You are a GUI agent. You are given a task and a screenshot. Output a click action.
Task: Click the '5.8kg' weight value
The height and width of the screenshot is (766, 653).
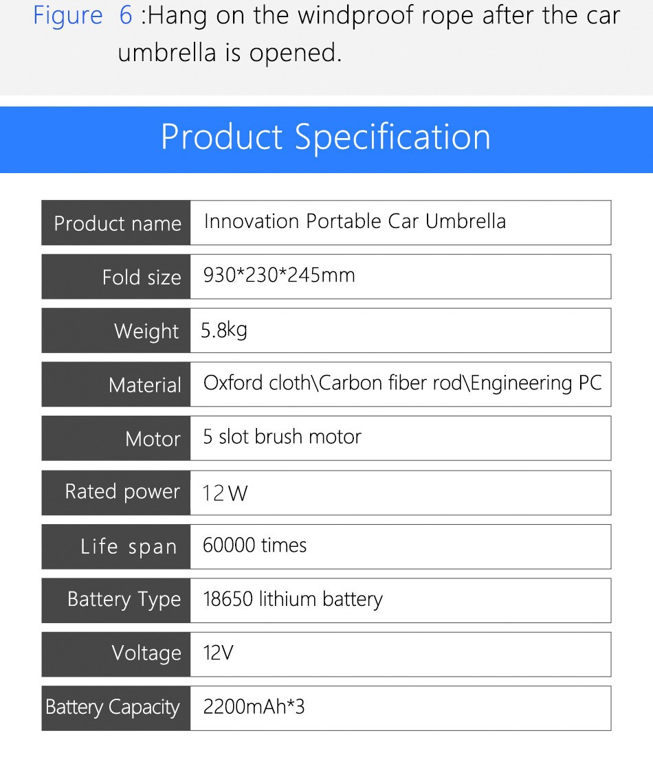point(224,330)
